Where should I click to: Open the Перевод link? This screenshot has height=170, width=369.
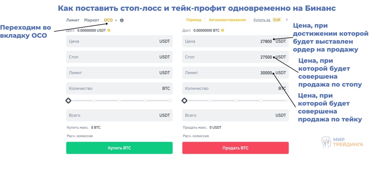coord(194,20)
